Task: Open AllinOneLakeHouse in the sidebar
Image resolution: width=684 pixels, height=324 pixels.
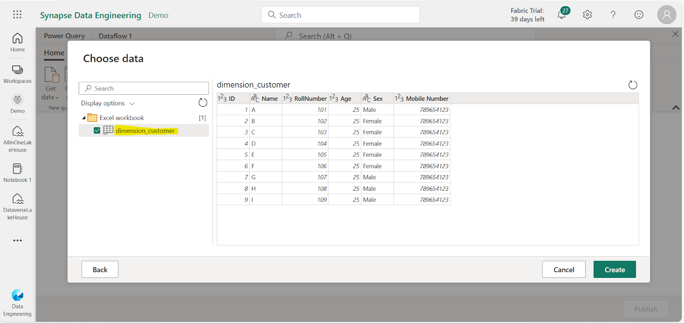Action: [x=18, y=139]
